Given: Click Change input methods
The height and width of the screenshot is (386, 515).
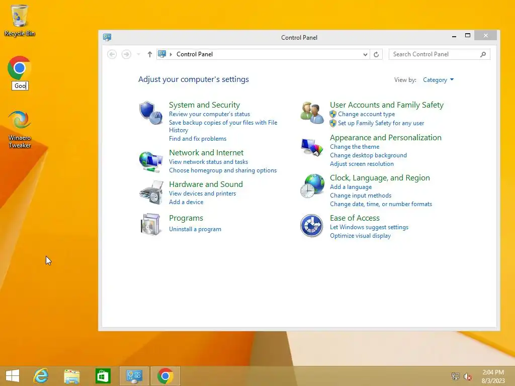Looking at the screenshot, I should click(360, 196).
